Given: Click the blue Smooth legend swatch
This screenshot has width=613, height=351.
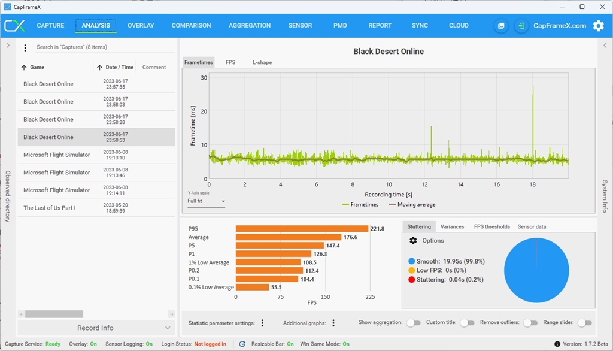Looking at the screenshot, I should pyautogui.click(x=411, y=261).
